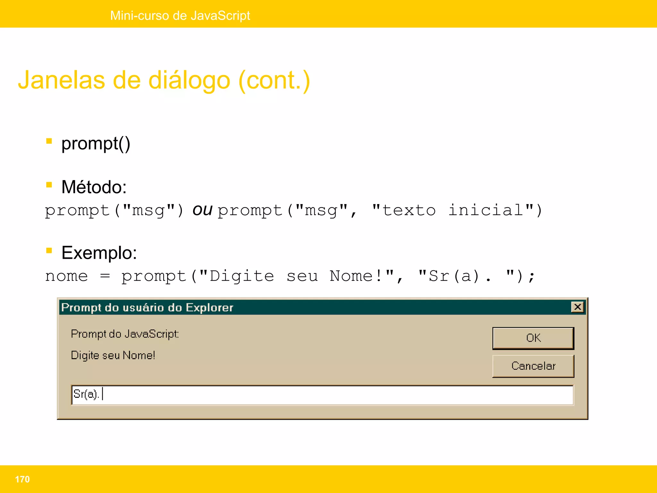Click the text input containing Sr(a).
The width and height of the screenshot is (657, 493).
(x=322, y=395)
